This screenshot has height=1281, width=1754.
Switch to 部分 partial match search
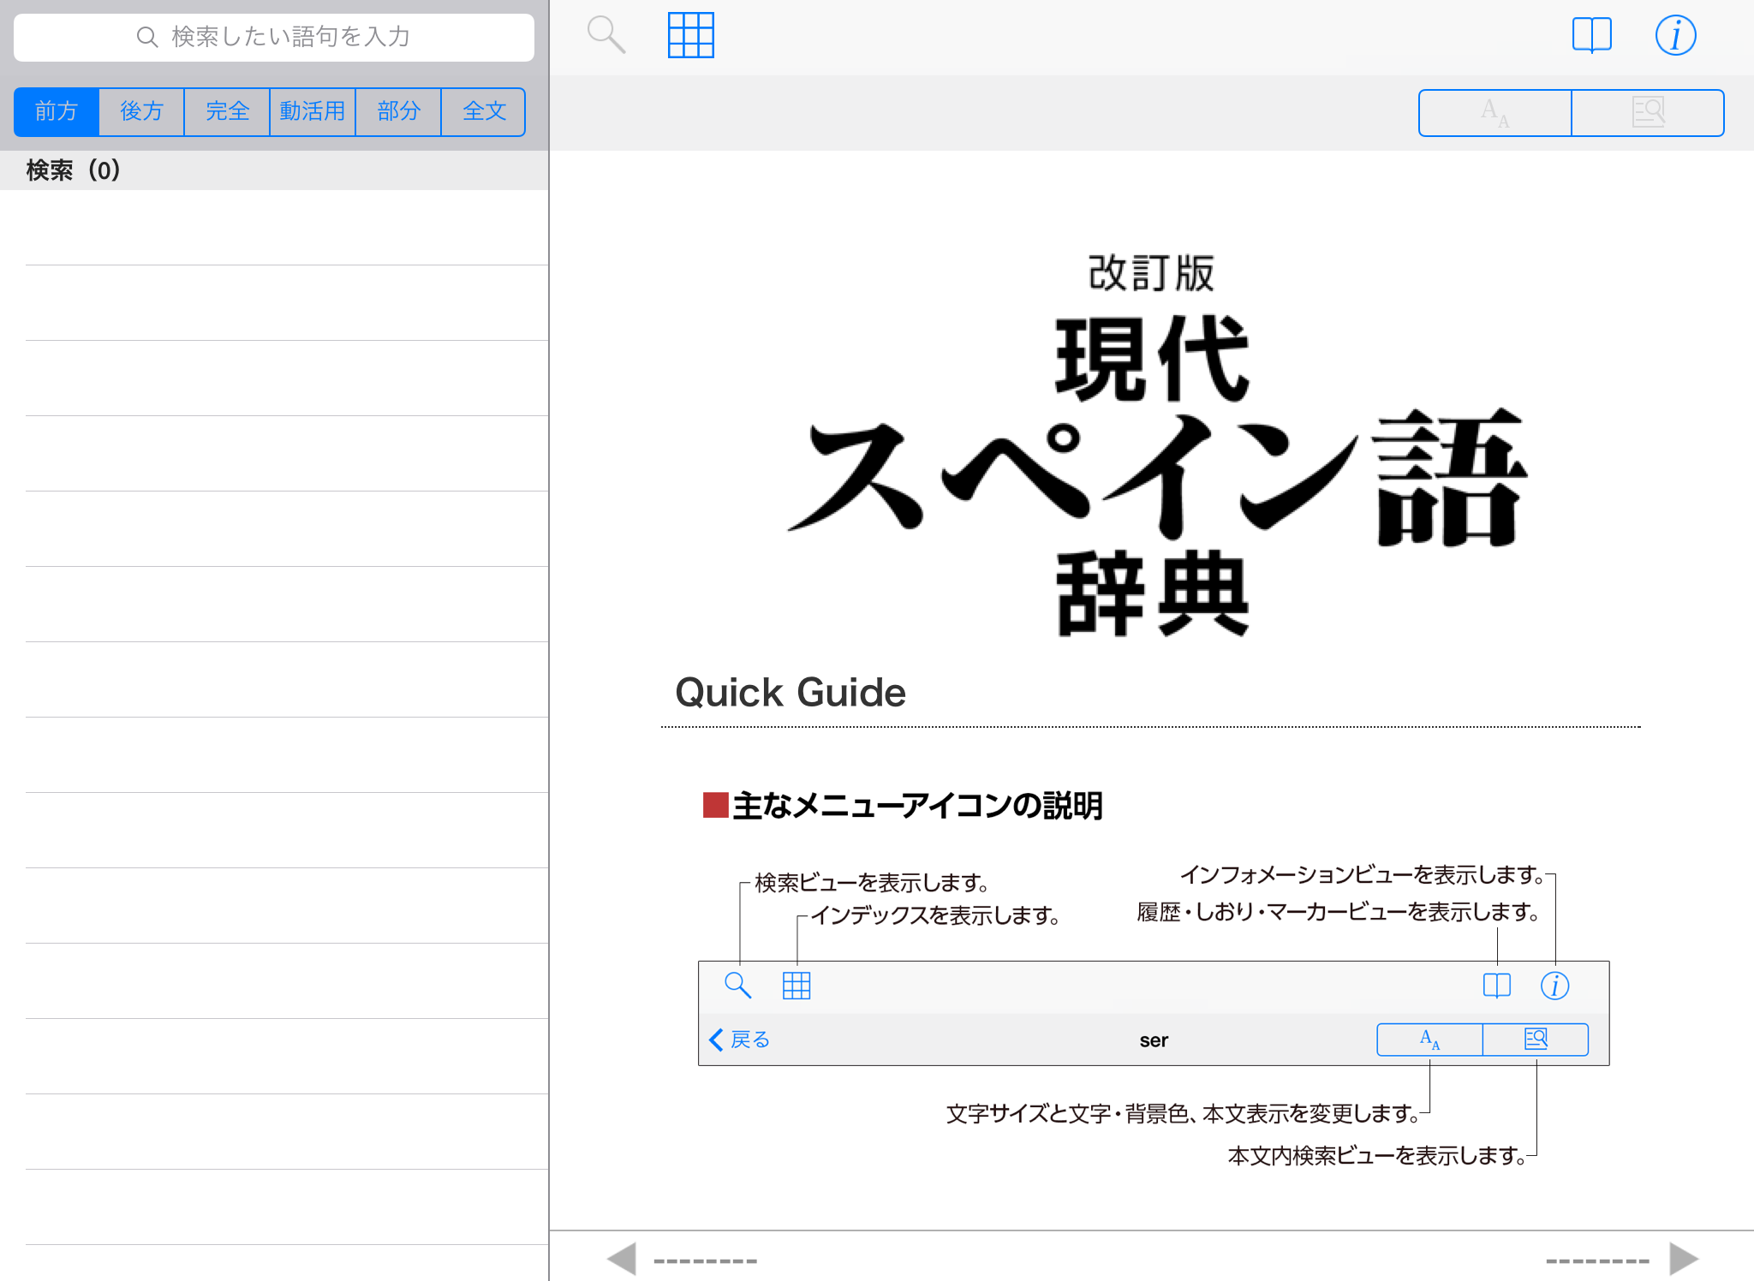pyautogui.click(x=398, y=111)
